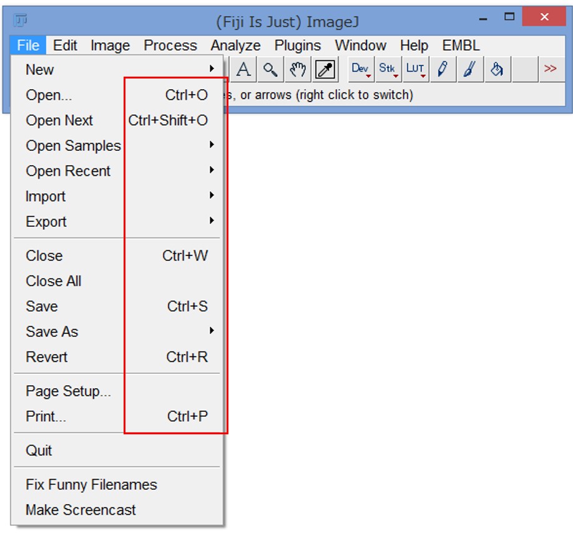Open the Image menu
The width and height of the screenshot is (573, 534).
click(110, 45)
